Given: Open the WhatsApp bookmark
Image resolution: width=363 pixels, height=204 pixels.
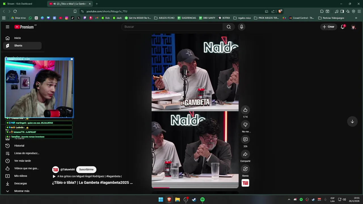Looking at the screenshot, I should pyautogui.click(x=30, y=18).
